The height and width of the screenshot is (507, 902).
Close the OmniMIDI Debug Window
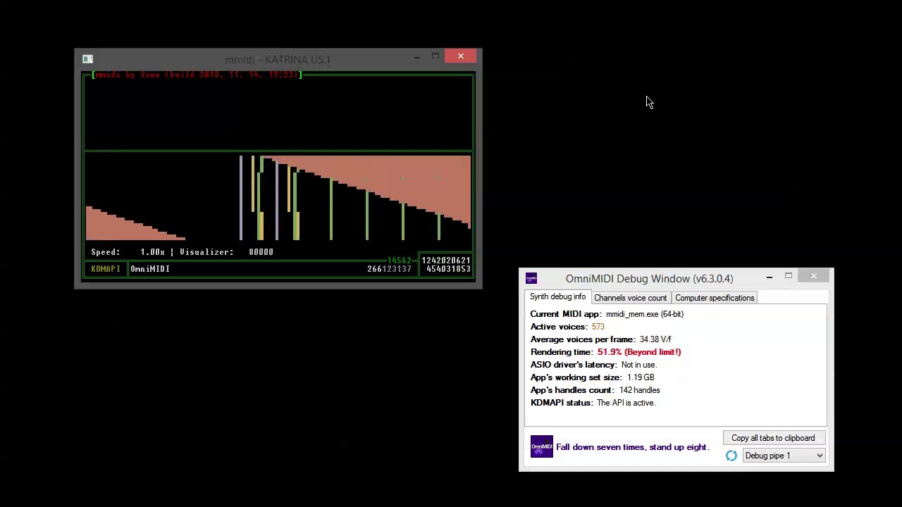(x=814, y=276)
